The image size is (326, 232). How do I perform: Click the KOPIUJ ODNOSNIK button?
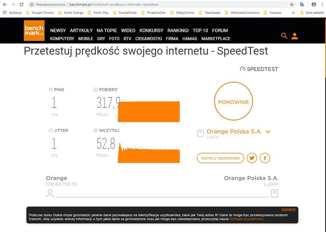pos(220,158)
